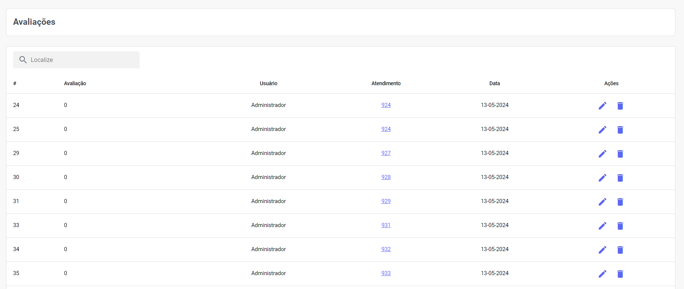
Task: Open atendimento link 933
Action: 386,273
